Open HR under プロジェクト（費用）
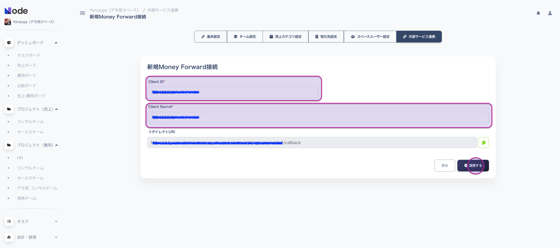Screen dimensions: 560x248 coord(20,158)
